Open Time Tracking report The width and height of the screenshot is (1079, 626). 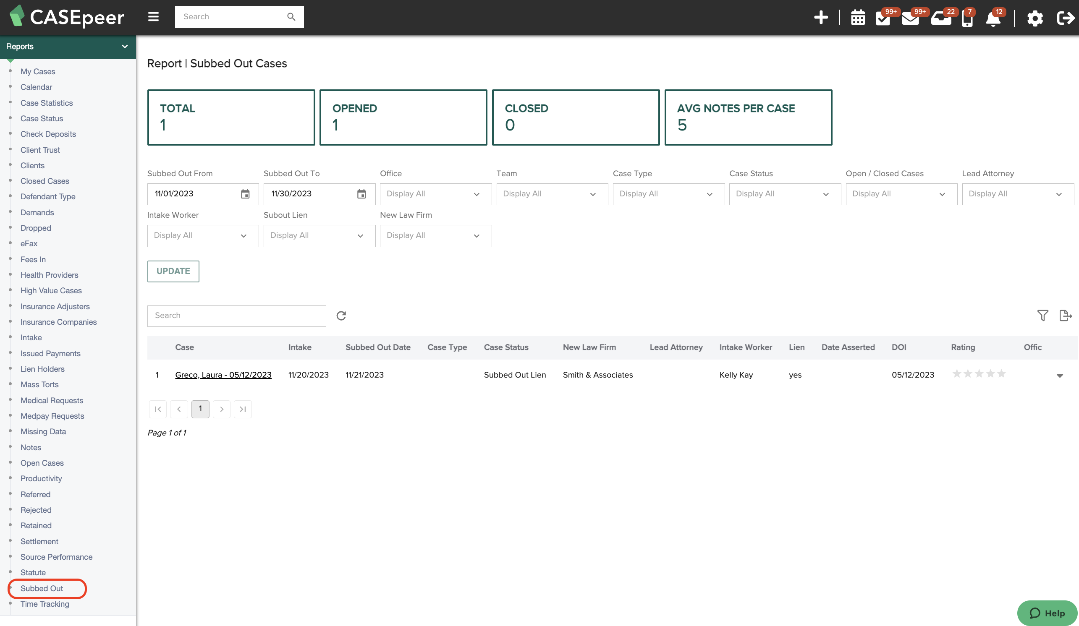45,604
